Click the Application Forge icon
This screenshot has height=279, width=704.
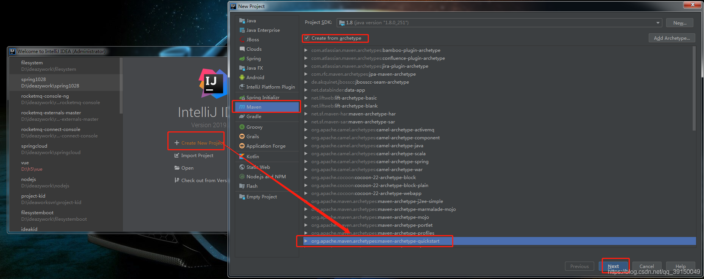tap(242, 146)
